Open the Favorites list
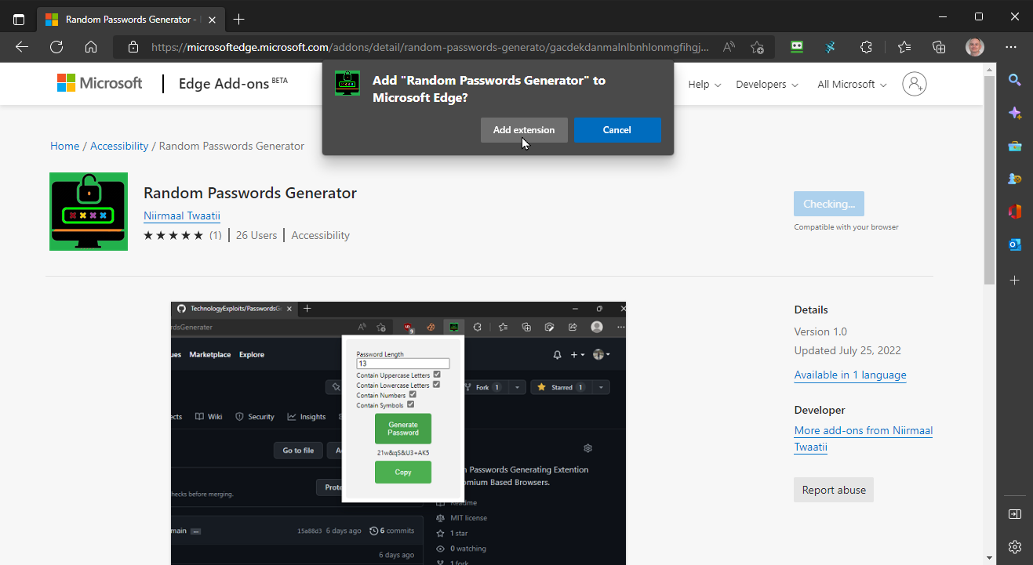Image resolution: width=1033 pixels, height=565 pixels. [x=904, y=47]
